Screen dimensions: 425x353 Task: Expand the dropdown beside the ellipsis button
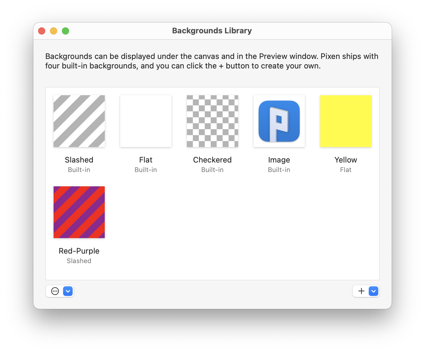coord(68,291)
